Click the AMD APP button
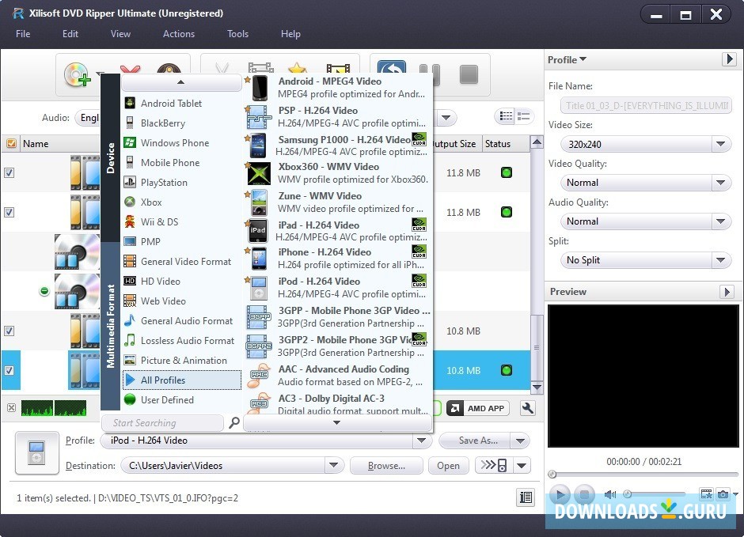Viewport: 744px width, 537px height. [477, 408]
